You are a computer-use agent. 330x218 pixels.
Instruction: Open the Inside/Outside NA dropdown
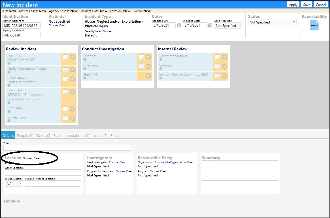click(x=14, y=184)
